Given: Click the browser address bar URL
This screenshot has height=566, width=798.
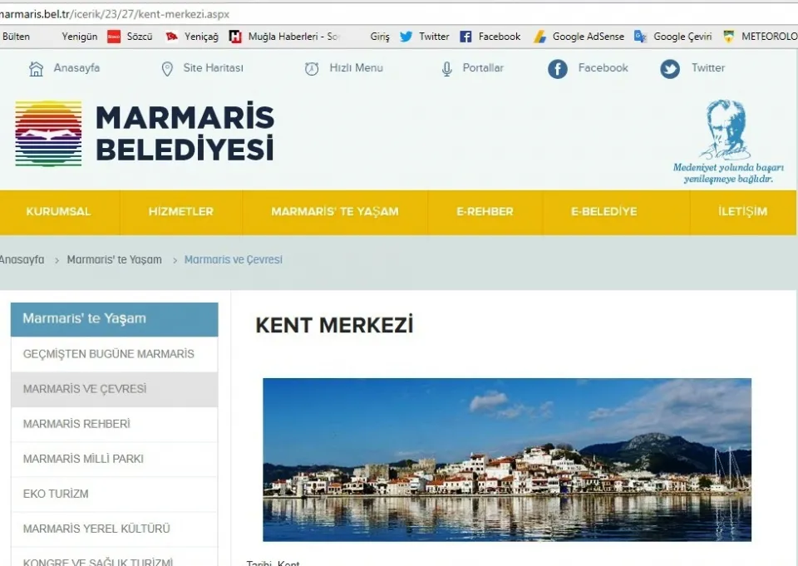Looking at the screenshot, I should tap(116, 14).
